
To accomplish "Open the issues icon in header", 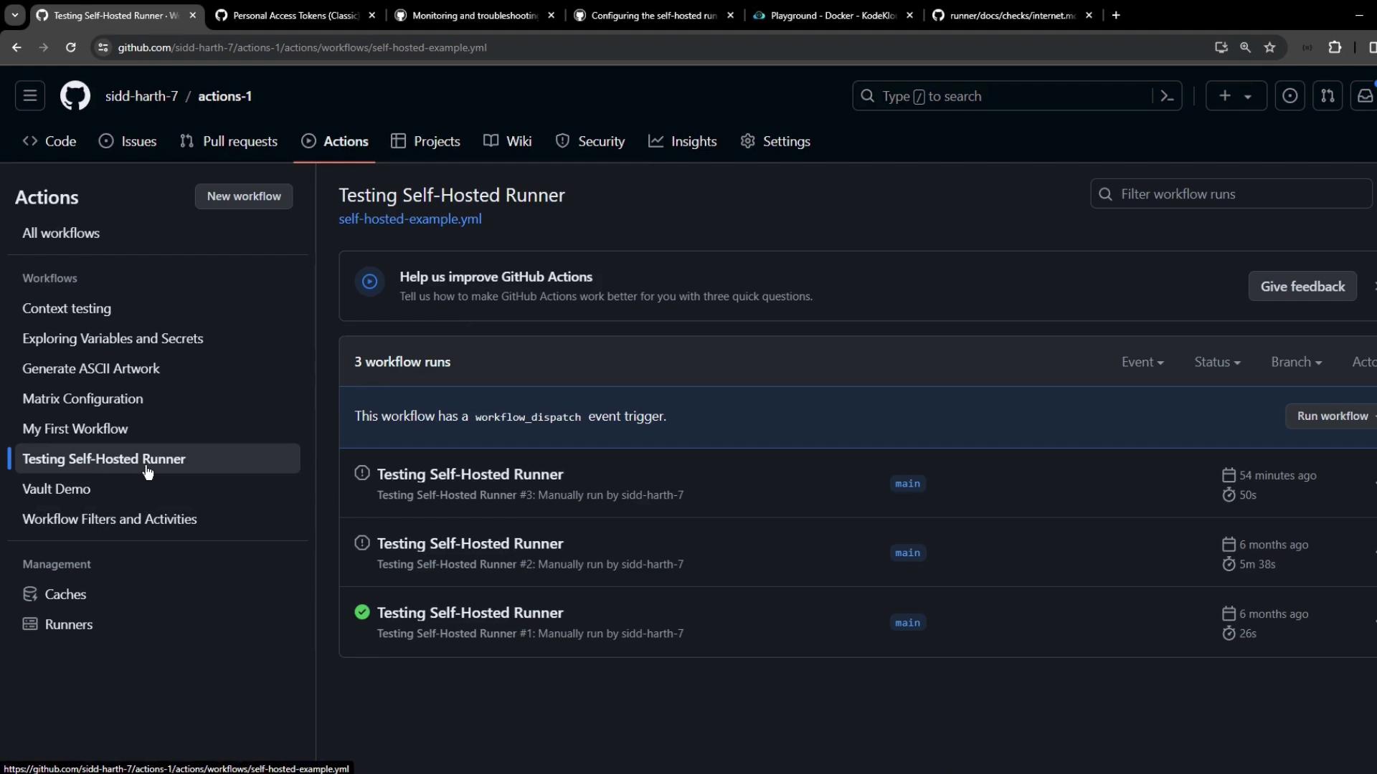I will pyautogui.click(x=1290, y=96).
